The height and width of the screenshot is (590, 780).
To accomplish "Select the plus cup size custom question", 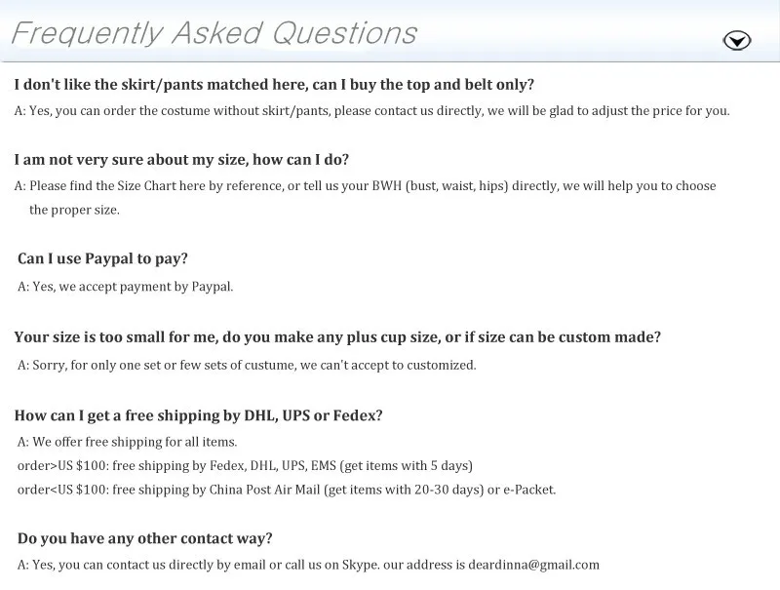I will point(337,337).
